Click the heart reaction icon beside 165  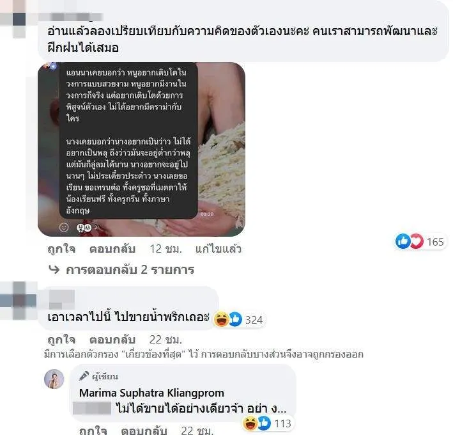[417, 241]
